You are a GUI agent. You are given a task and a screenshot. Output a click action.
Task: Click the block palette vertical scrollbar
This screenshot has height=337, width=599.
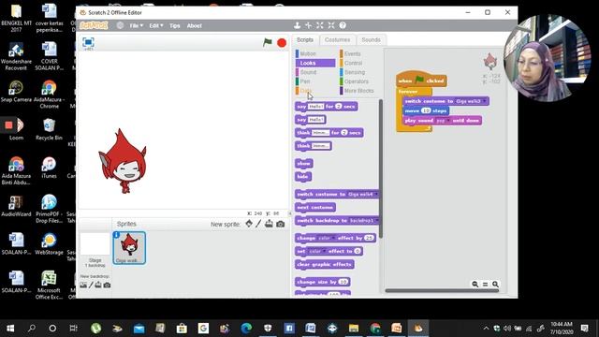point(381,168)
